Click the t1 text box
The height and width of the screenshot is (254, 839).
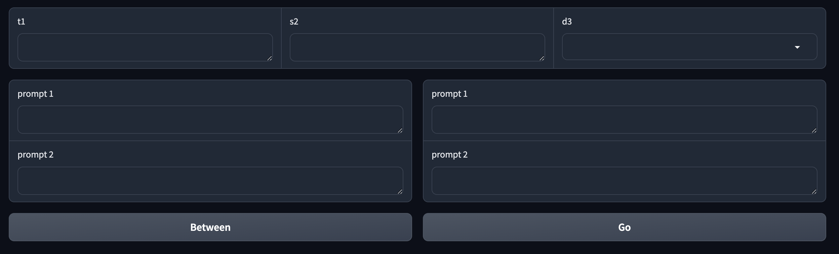tap(145, 47)
